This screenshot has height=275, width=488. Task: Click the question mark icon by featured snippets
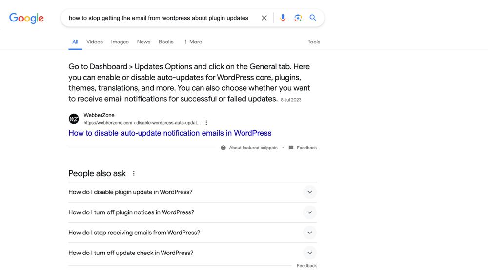click(223, 148)
